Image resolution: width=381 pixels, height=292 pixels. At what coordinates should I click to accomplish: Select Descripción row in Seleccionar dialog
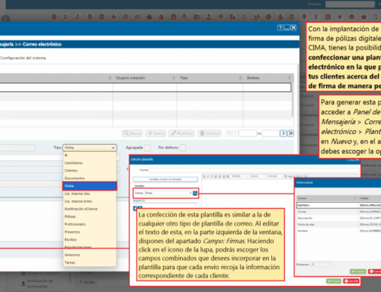point(339,218)
